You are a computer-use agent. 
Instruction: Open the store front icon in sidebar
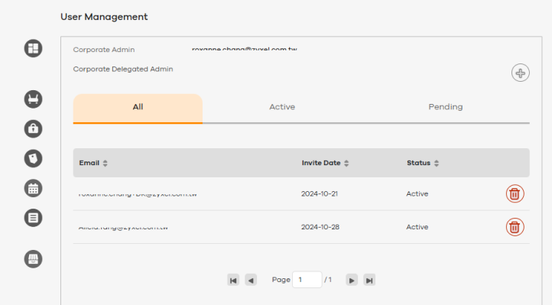point(33,259)
